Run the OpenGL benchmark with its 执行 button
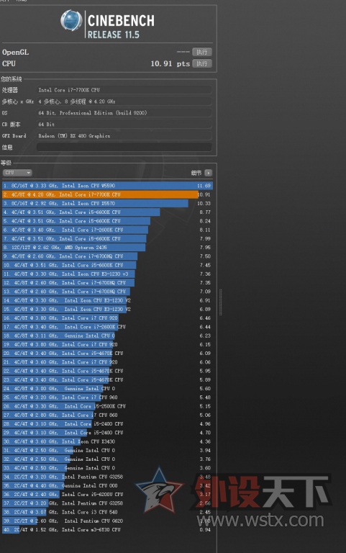The width and height of the screenshot is (346, 553). click(202, 52)
